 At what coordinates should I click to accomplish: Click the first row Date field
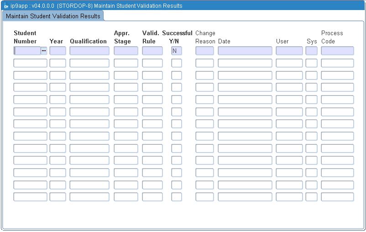(x=245, y=51)
